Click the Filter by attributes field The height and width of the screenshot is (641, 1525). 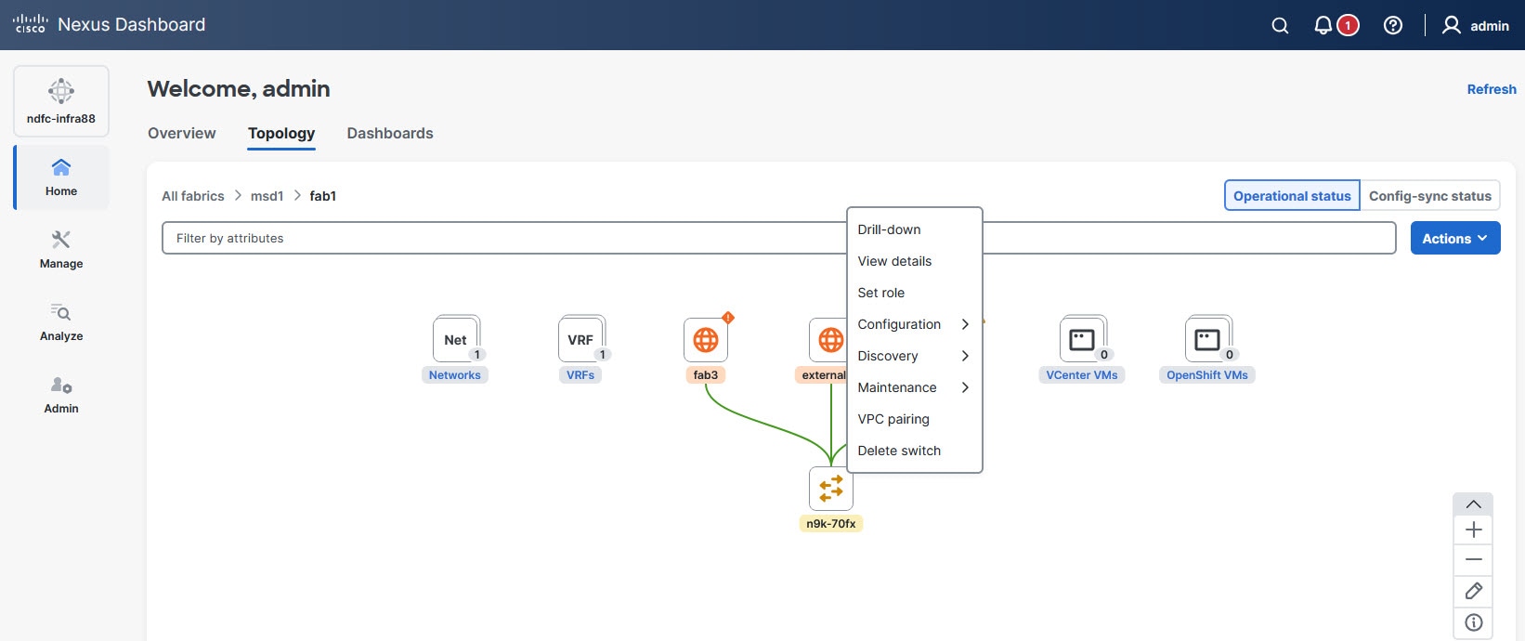click(779, 238)
